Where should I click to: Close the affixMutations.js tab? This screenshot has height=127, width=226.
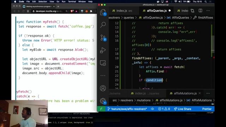coord(200,93)
